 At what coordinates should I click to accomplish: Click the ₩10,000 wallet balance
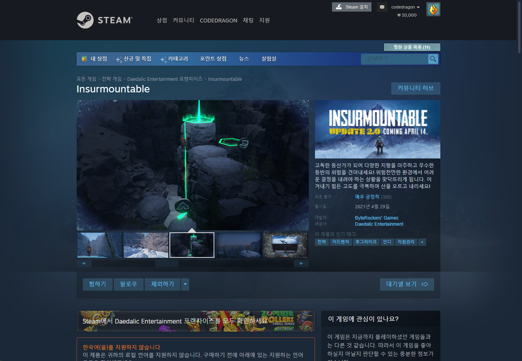pyautogui.click(x=407, y=15)
